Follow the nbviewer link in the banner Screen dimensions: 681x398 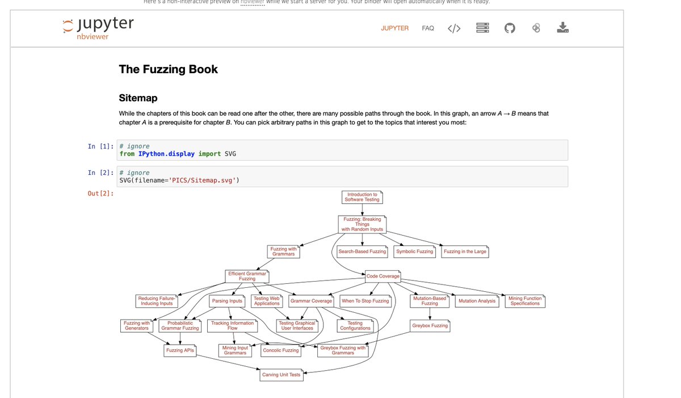click(x=253, y=1)
